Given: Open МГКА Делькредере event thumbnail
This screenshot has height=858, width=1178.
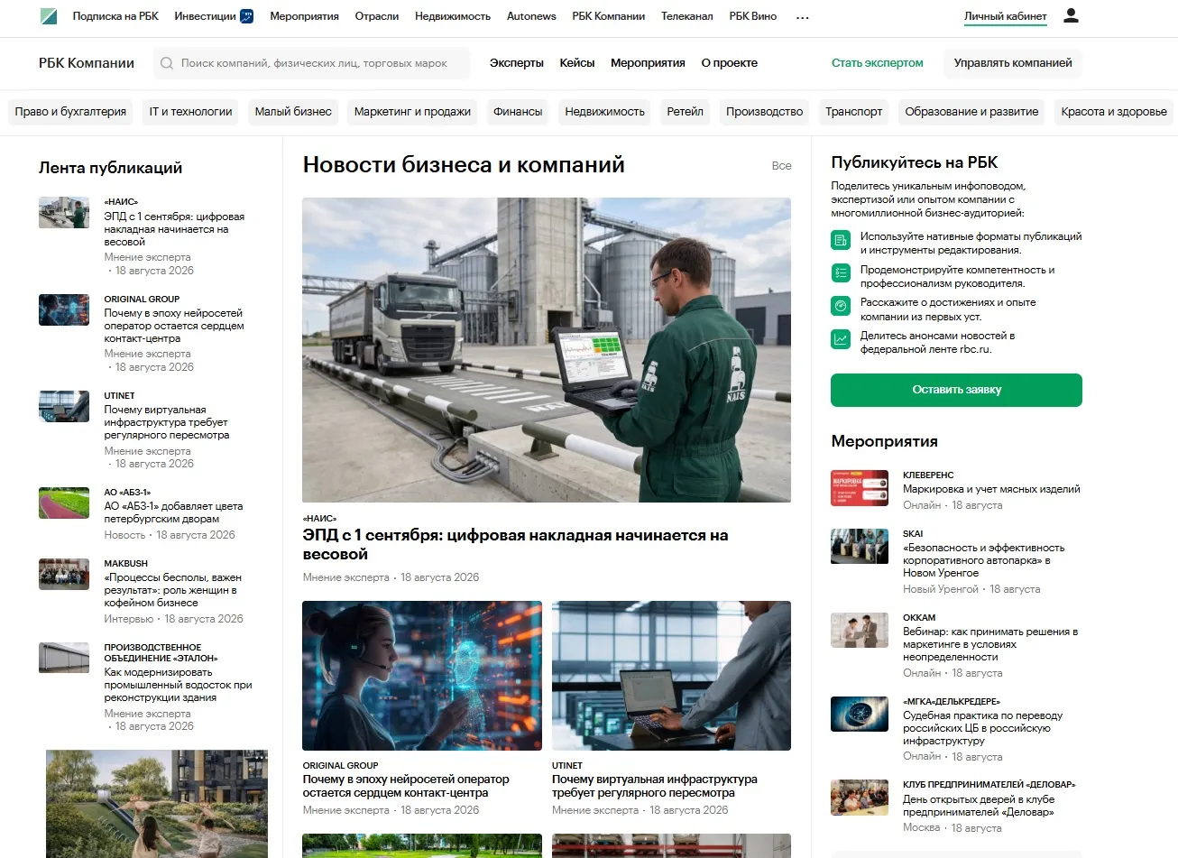Looking at the screenshot, I should point(860,714).
